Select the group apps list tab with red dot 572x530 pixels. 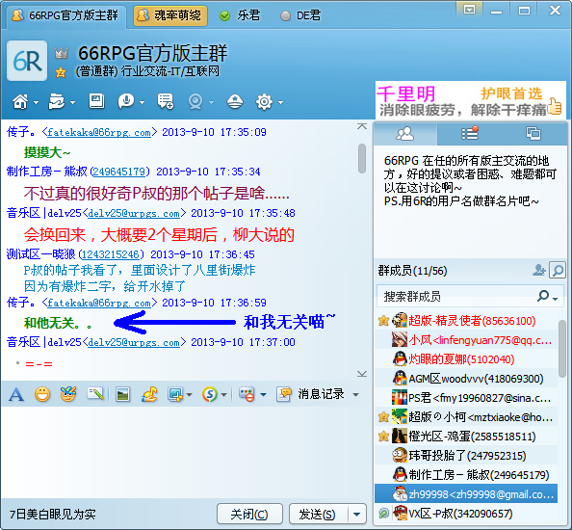[x=470, y=133]
